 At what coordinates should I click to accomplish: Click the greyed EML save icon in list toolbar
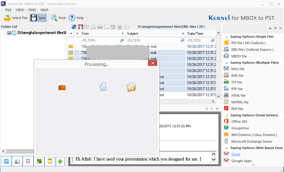click(93, 27)
